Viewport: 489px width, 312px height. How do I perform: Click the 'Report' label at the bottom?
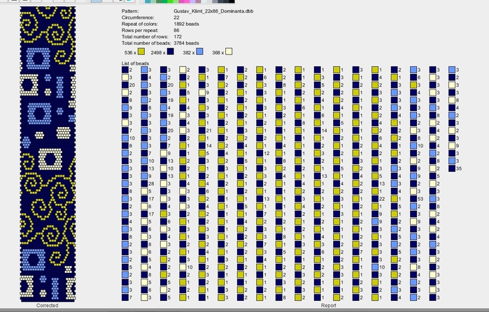pyautogui.click(x=328, y=306)
